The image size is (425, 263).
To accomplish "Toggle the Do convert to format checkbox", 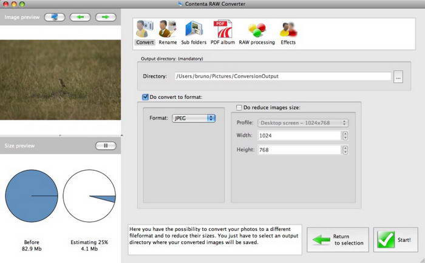I will pyautogui.click(x=145, y=97).
